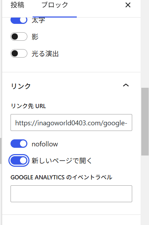
Task: Select the ブロック tab
Action: click(x=55, y=5)
